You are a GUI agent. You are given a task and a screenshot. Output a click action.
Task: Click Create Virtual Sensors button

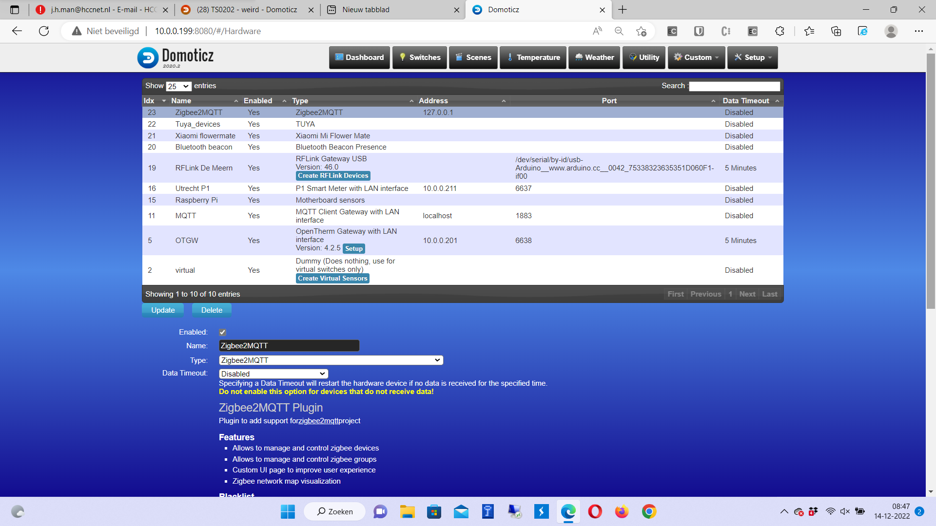pos(332,279)
